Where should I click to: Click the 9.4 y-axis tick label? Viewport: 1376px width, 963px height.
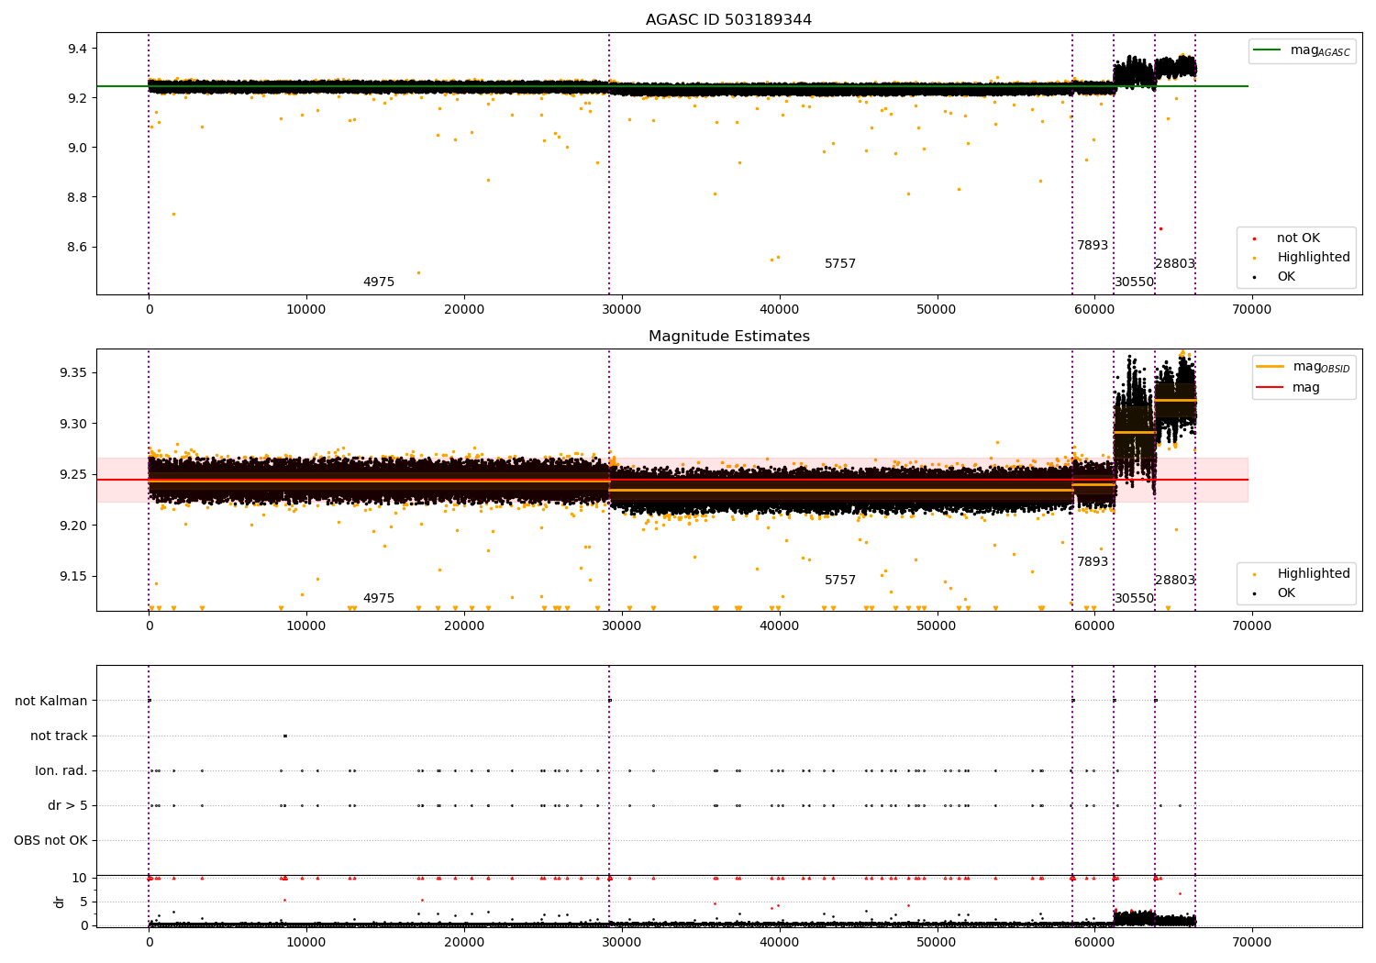tap(77, 49)
